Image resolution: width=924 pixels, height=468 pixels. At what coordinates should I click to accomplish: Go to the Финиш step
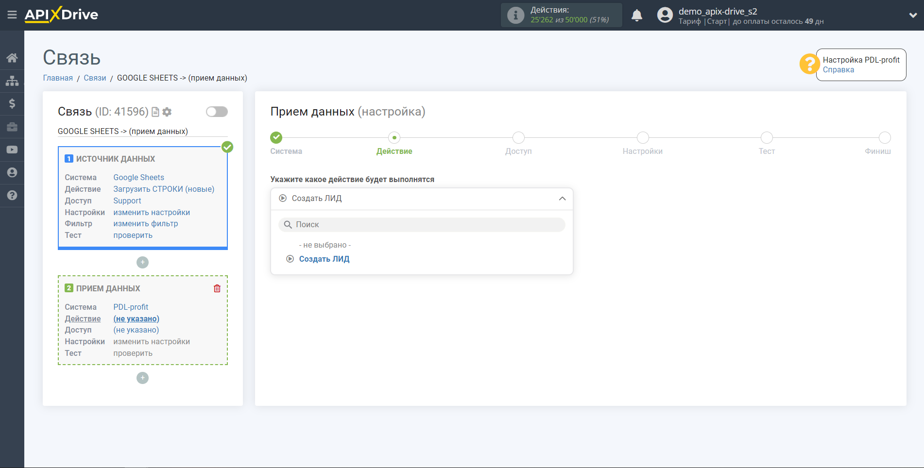pos(885,138)
